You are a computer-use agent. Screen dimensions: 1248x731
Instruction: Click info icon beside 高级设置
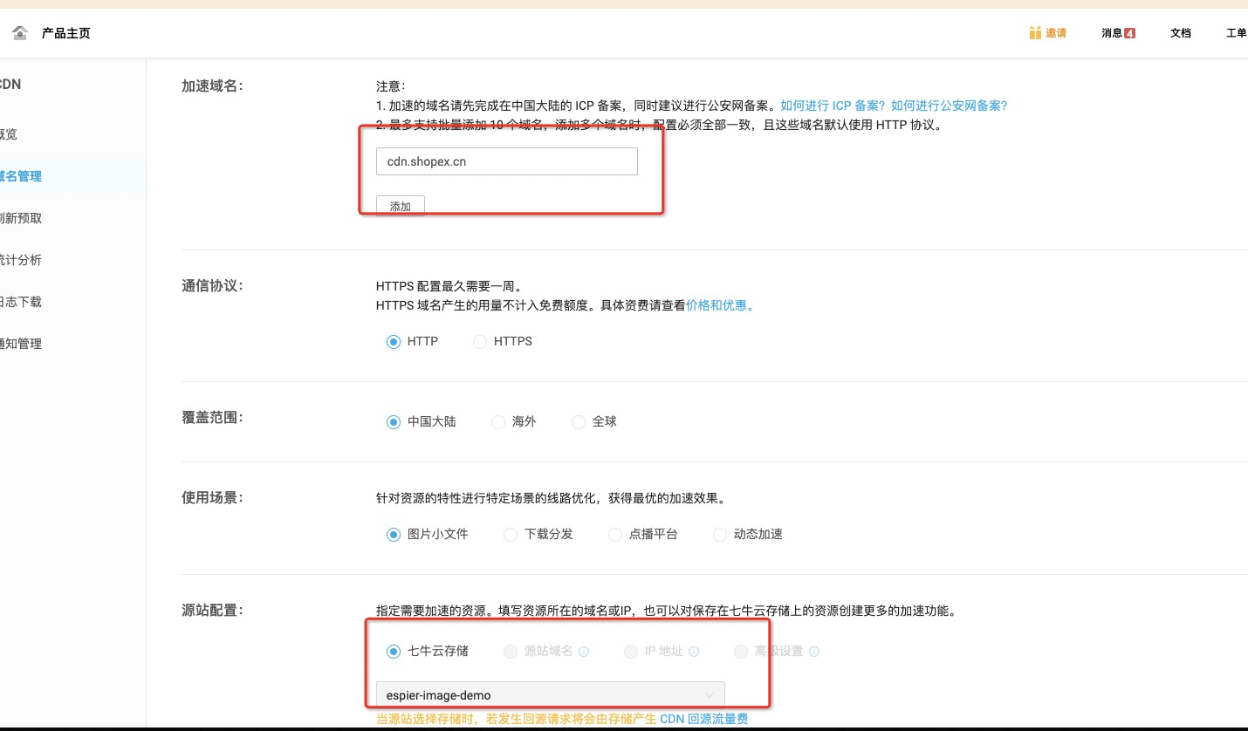click(x=813, y=652)
